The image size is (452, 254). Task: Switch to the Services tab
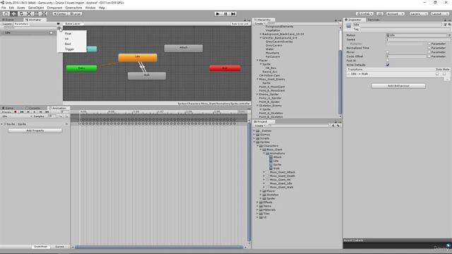tap(374, 20)
